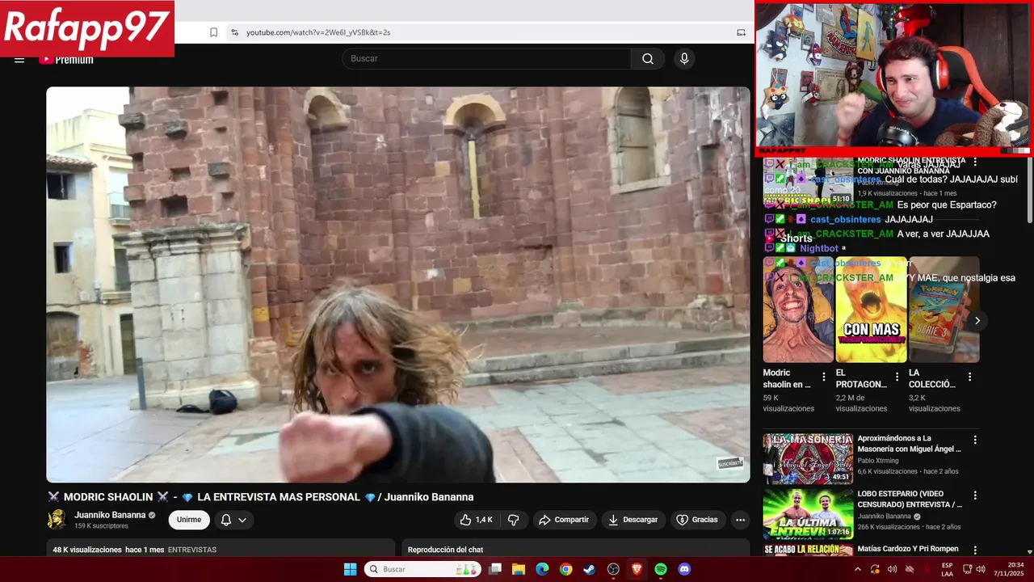Click the browser address bar URL
The width and height of the screenshot is (1034, 582).
click(318, 32)
